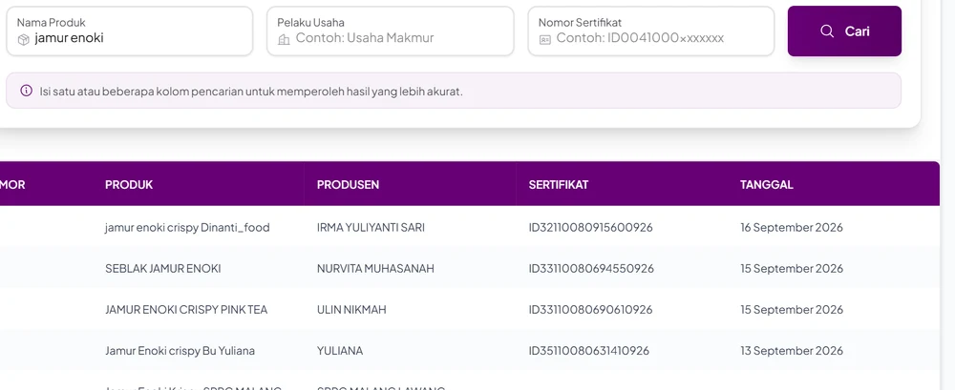This screenshot has height=390, width=955.
Task: Click the box icon in Nama Produk
Action: (23, 39)
